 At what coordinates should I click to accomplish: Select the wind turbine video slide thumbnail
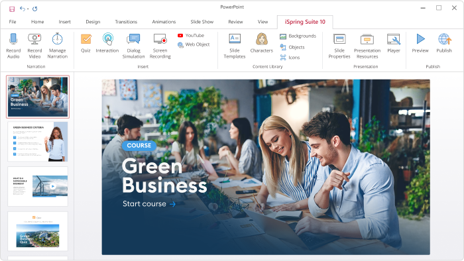(38, 187)
